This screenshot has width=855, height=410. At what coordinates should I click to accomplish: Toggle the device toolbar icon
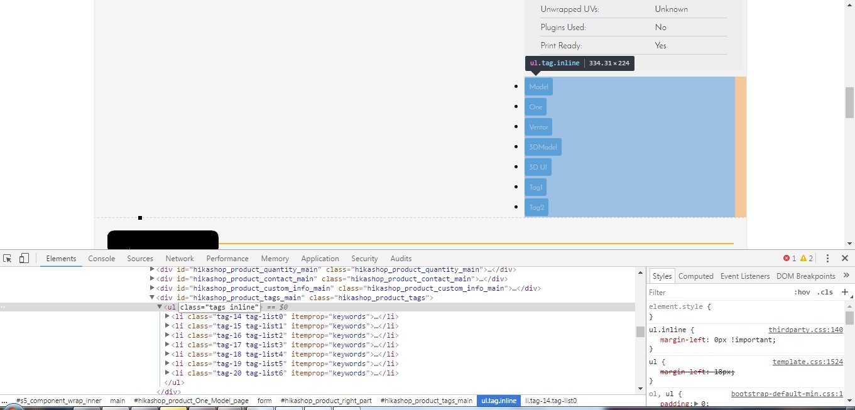click(x=24, y=259)
